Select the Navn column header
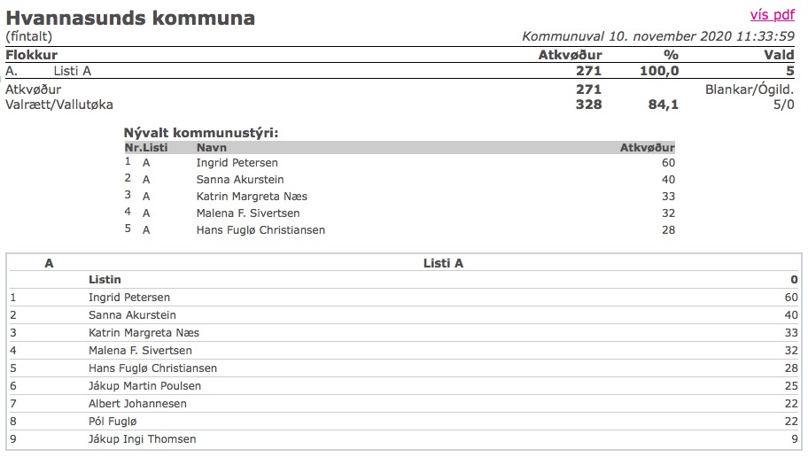This screenshot has height=457, width=808. coord(211,147)
